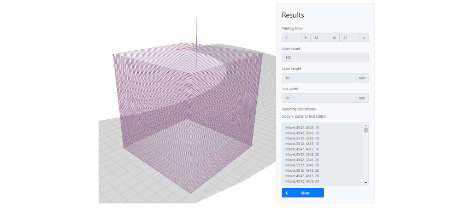Click the mm unit beside Layer height

[362, 78]
